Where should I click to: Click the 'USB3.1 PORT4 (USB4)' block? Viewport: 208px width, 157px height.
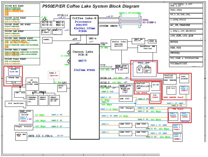point(173,116)
